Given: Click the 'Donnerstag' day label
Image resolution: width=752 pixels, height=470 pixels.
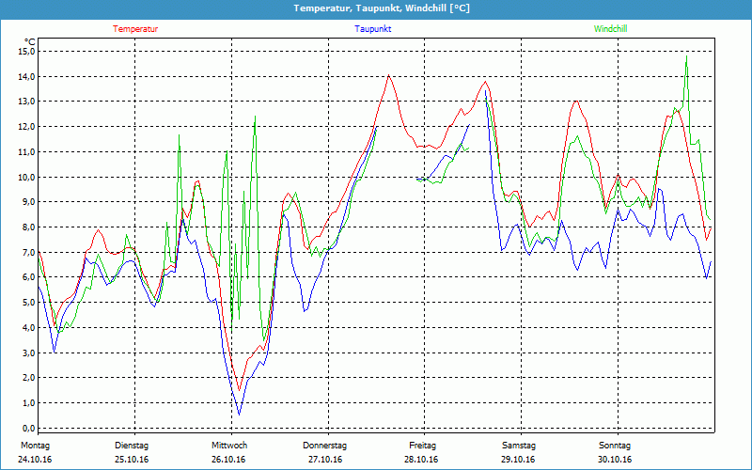Looking at the screenshot, I should (324, 446).
